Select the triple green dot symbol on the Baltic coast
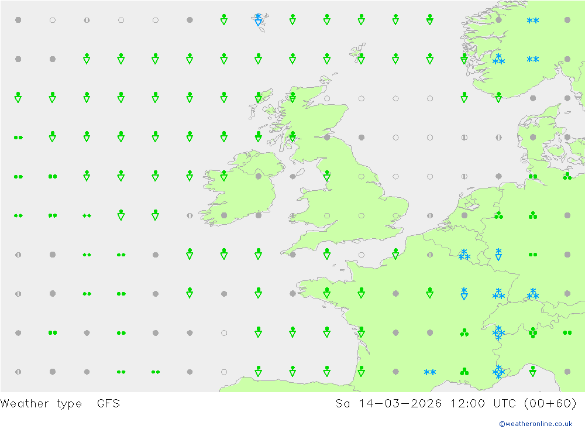Screen dimensions: 585x429 [567, 176]
